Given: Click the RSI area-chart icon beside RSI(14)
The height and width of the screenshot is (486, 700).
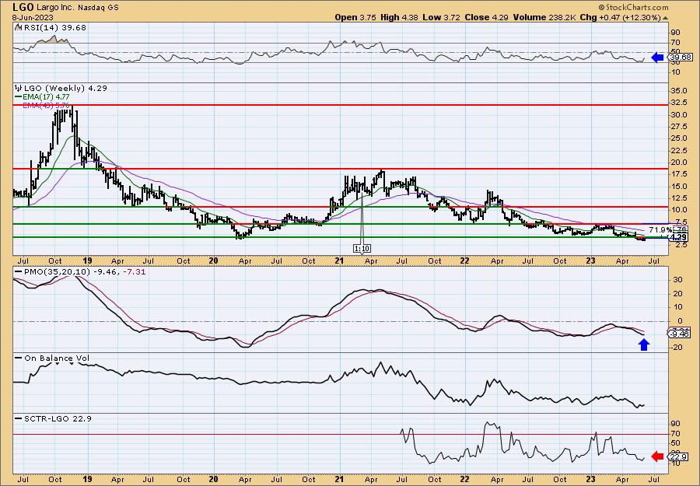Looking at the screenshot, I should tap(18, 28).
